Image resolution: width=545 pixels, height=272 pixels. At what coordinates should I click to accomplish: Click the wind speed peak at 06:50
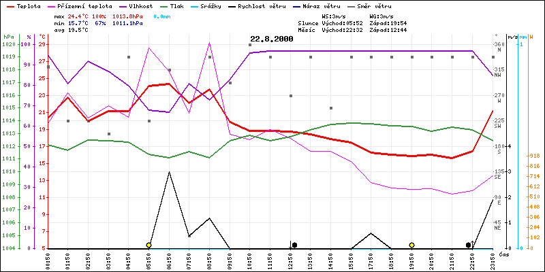(x=169, y=172)
